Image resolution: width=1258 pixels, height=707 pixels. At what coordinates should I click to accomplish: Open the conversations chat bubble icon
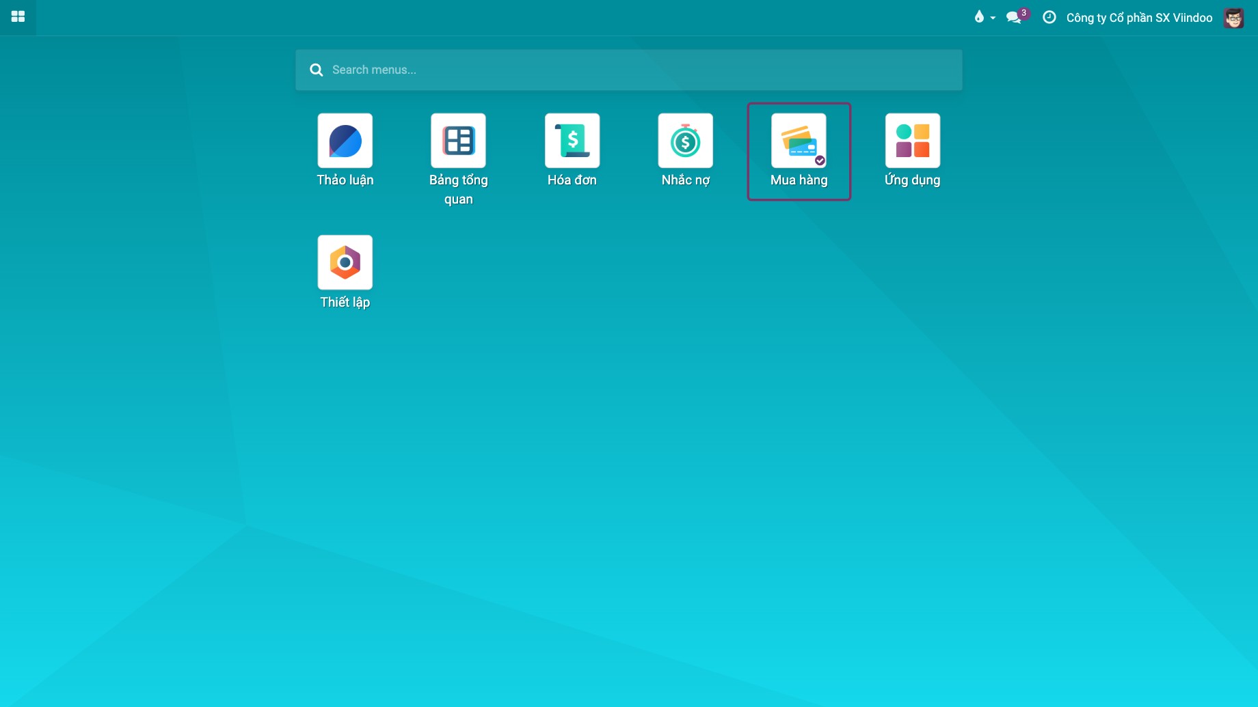click(1015, 17)
